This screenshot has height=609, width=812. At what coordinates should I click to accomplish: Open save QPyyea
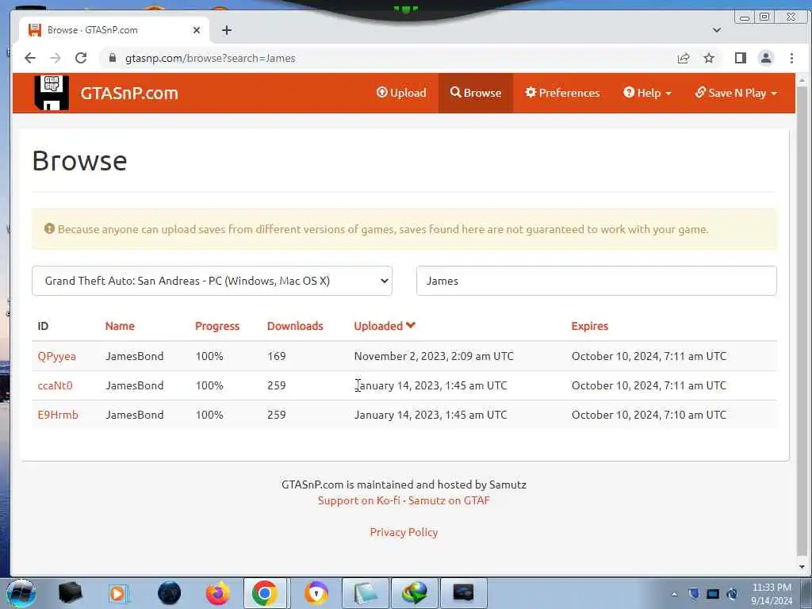(x=56, y=356)
